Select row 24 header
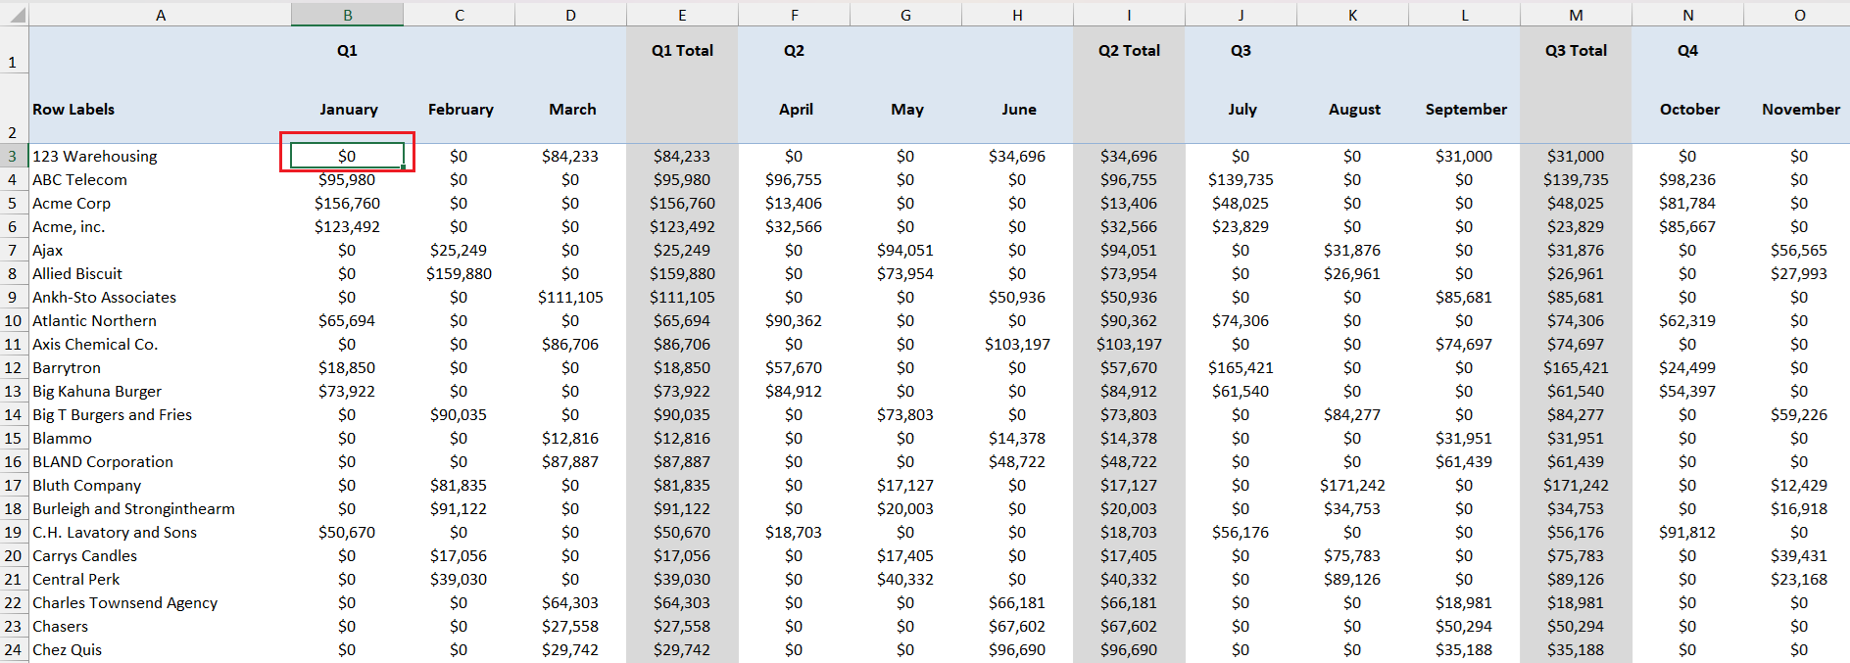The width and height of the screenshot is (1850, 663). click(x=14, y=649)
